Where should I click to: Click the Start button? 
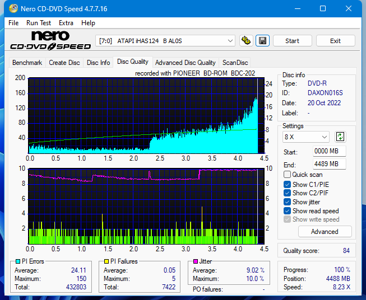point(292,41)
